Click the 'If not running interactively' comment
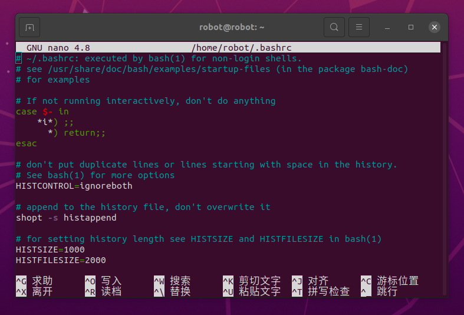The width and height of the screenshot is (464, 315). (x=146, y=101)
